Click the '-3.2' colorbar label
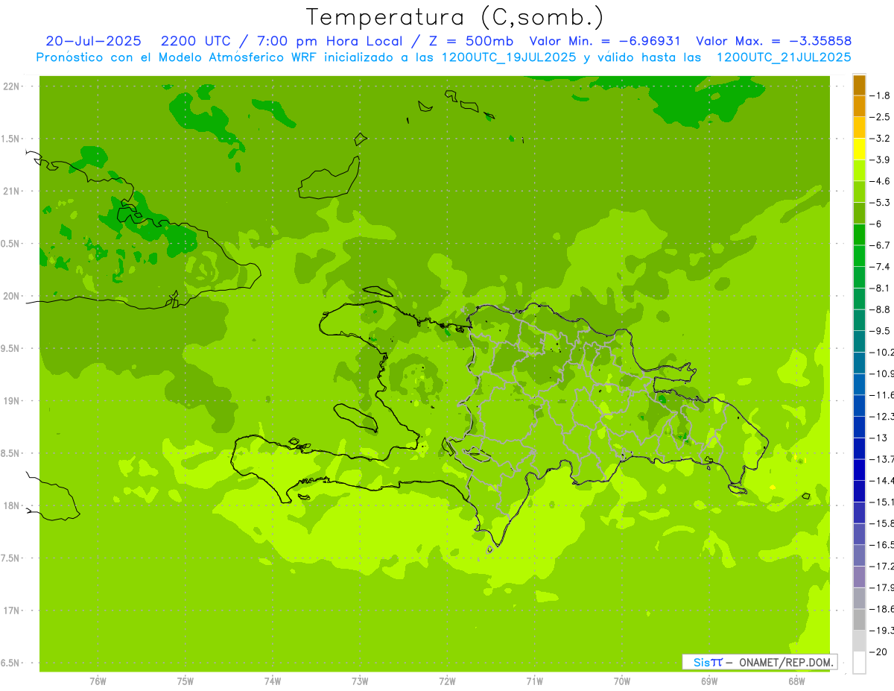The width and height of the screenshot is (894, 691). coord(881,138)
